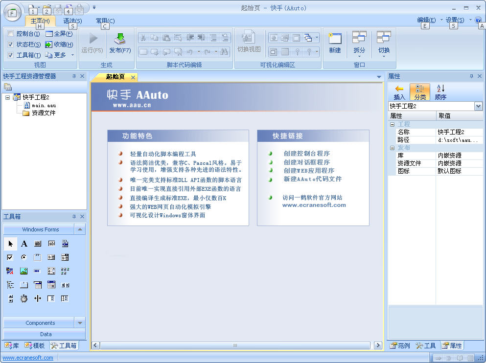The width and height of the screenshot is (486, 363).
Task: Close the 起始页 document tab
Action: pyautogui.click(x=133, y=77)
